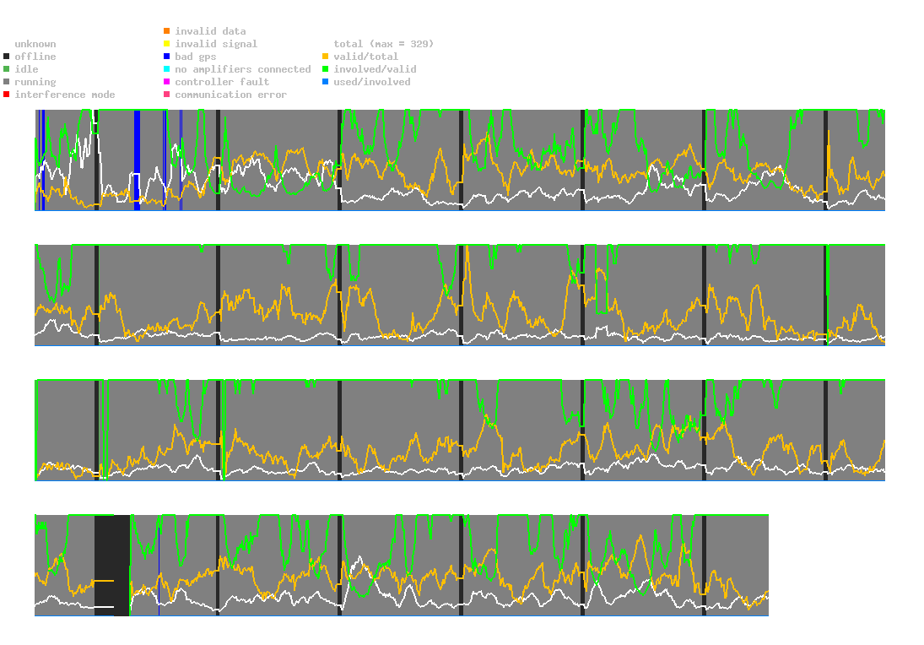Select the blue bad gps legend swatch

click(x=167, y=57)
